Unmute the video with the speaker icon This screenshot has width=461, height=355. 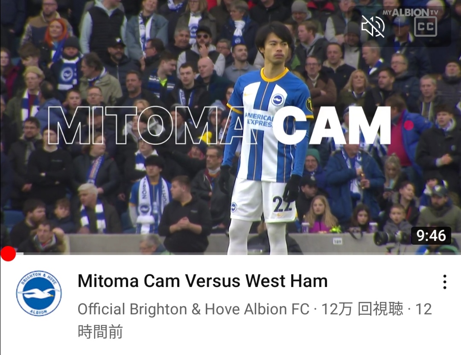coord(373,26)
